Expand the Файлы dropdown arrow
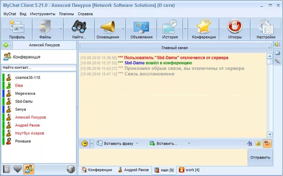The width and height of the screenshot is (283, 176). click(61, 29)
